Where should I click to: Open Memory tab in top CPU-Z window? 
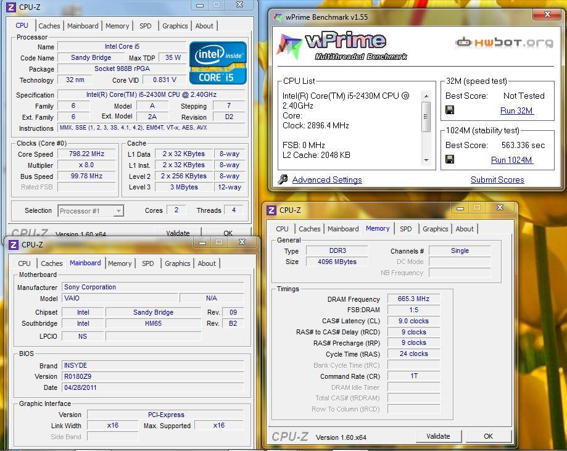click(x=117, y=26)
